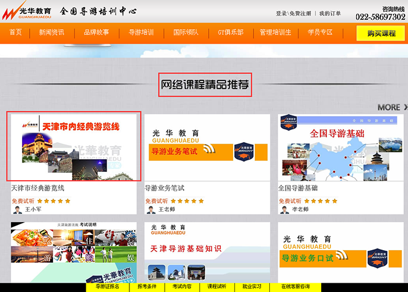Click teacher name 王小军
Image resolution: width=408 pixels, height=292 pixels.
point(33,209)
